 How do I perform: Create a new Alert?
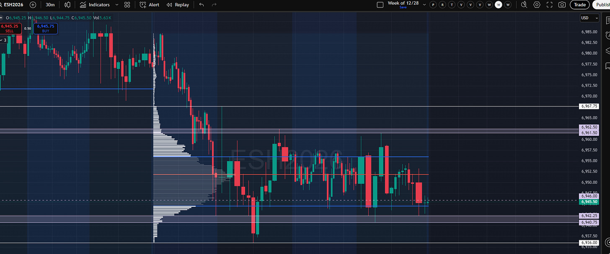pyautogui.click(x=150, y=5)
